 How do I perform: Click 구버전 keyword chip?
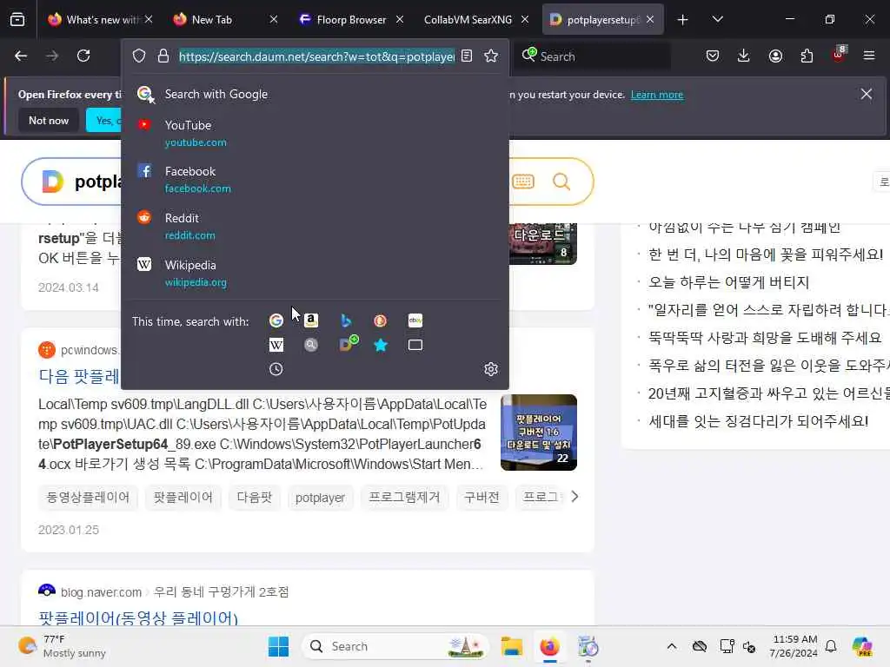(482, 498)
